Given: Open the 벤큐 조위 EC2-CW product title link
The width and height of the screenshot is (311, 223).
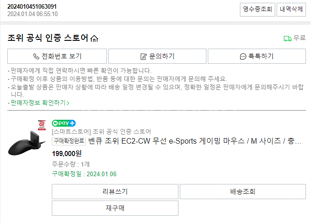Looking at the screenshot, I should [x=195, y=141].
